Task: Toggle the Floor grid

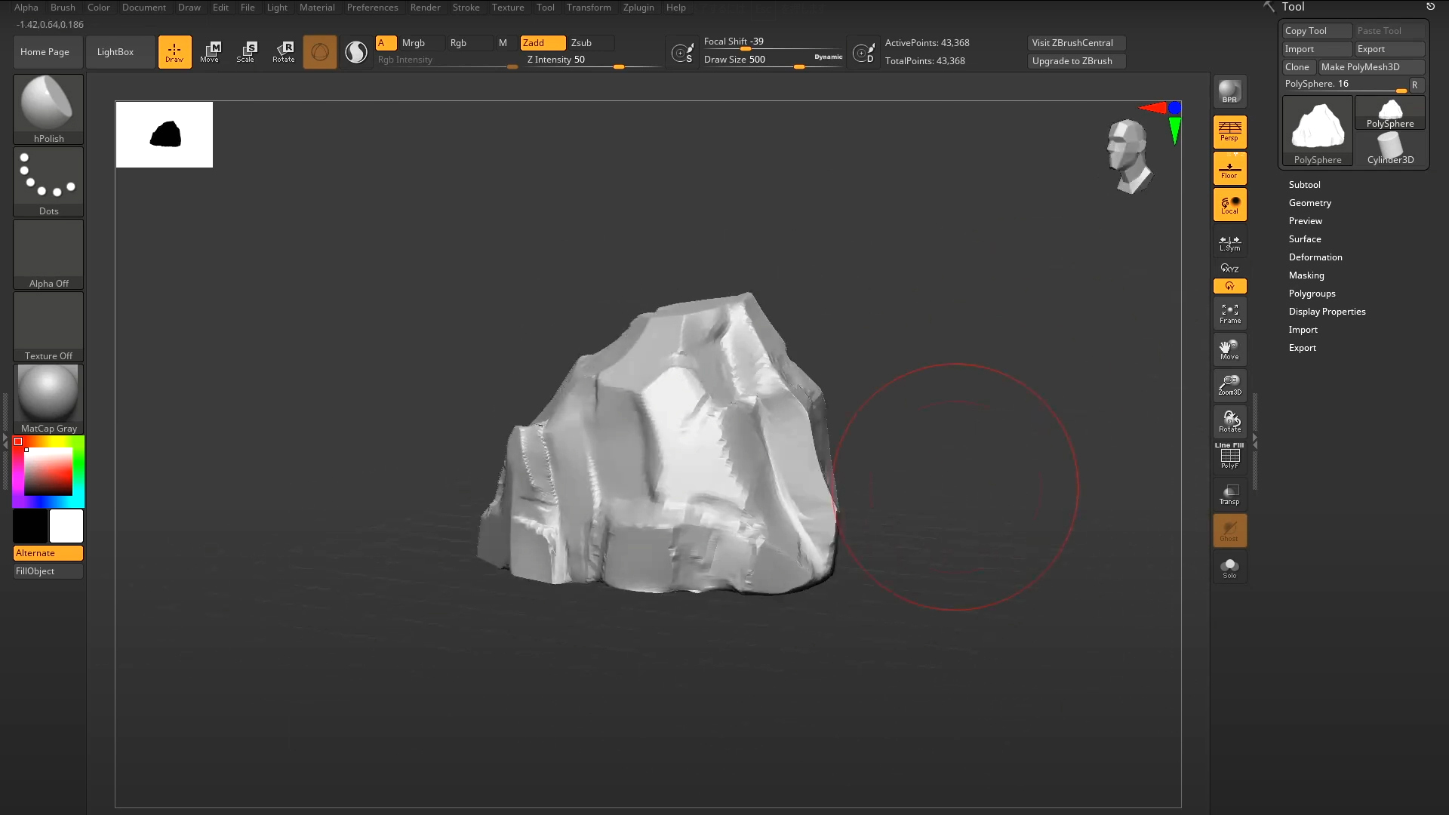Action: [1229, 168]
